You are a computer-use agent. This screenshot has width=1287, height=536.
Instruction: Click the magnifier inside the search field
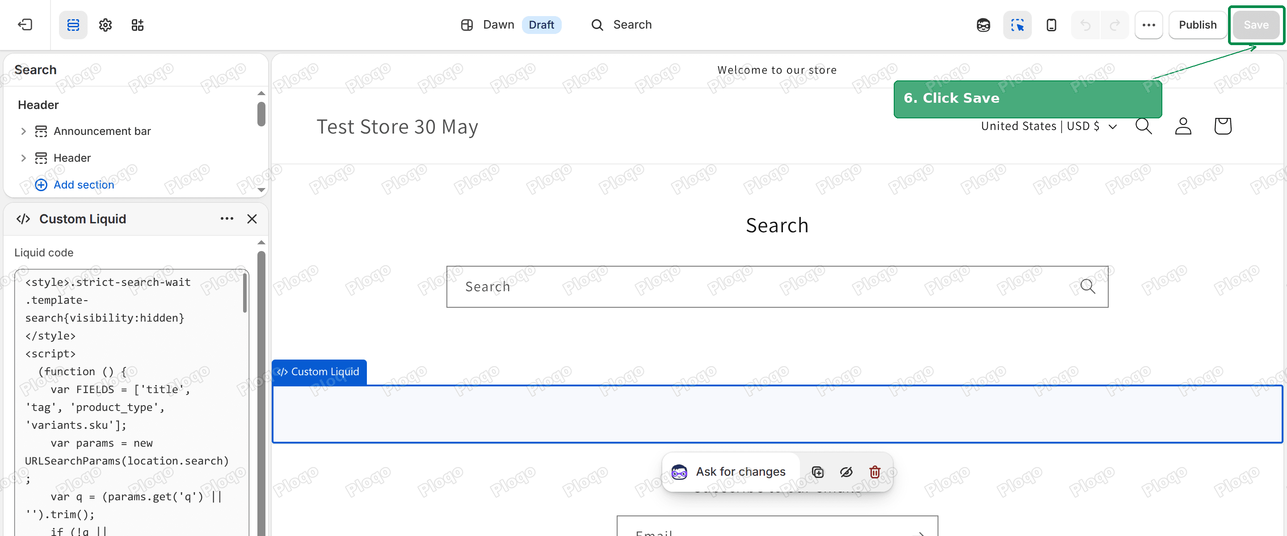(x=1088, y=287)
